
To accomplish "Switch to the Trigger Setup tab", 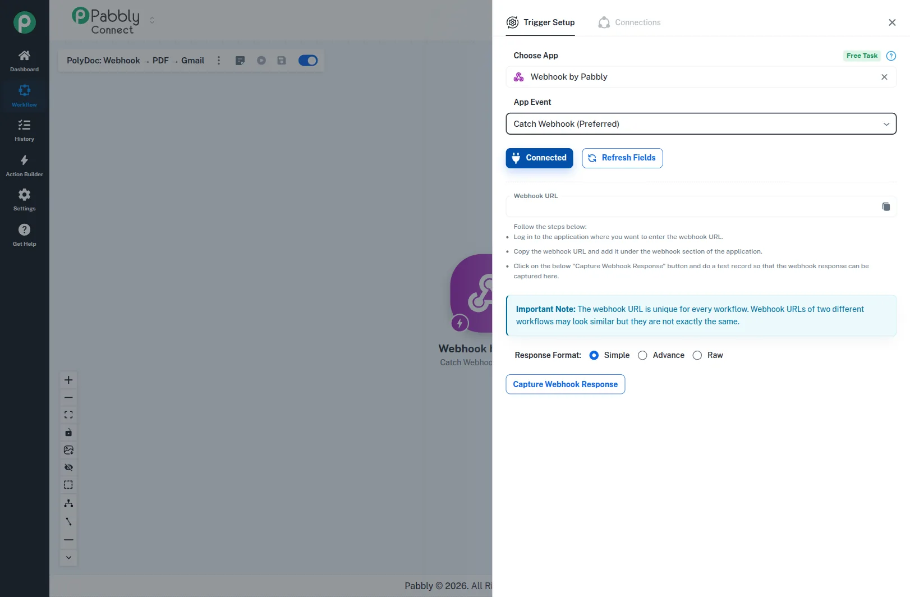I will (540, 22).
